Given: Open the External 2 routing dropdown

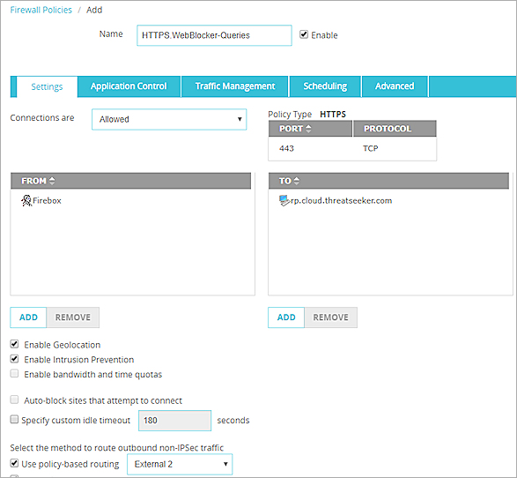Looking at the screenshot, I should click(180, 464).
